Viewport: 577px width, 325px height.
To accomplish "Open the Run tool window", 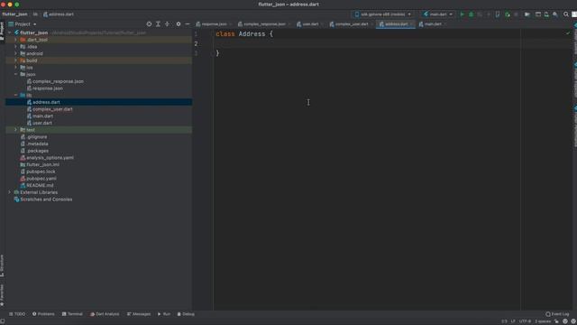I will coord(164,314).
